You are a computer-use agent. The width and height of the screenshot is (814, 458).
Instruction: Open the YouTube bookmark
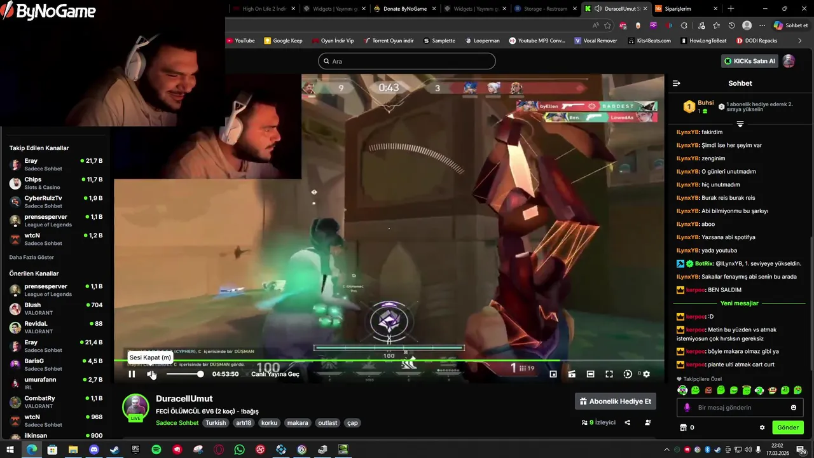point(241,41)
